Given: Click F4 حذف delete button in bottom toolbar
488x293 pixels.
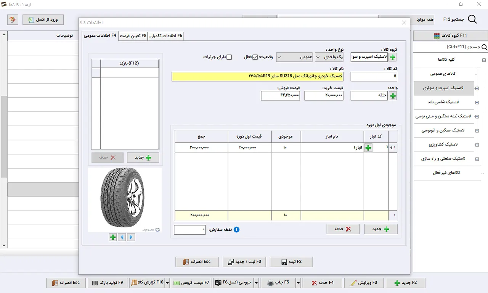Looking at the screenshot, I should pos(323,283).
